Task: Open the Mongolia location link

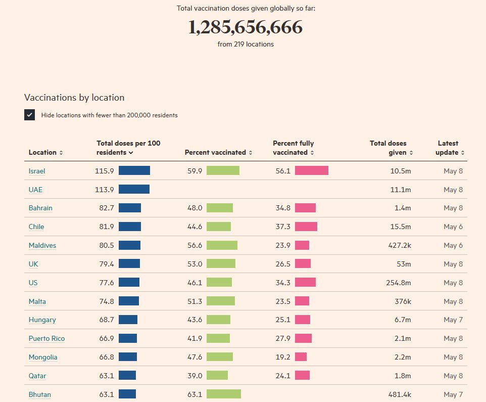Action: [x=43, y=358]
